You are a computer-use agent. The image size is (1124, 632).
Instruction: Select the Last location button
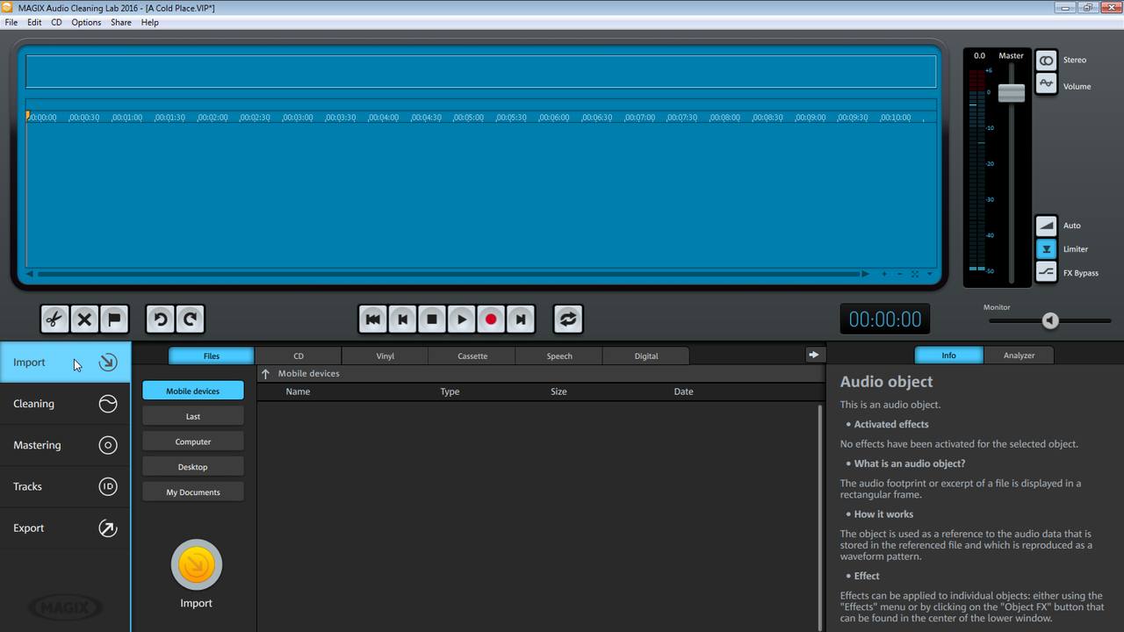193,416
